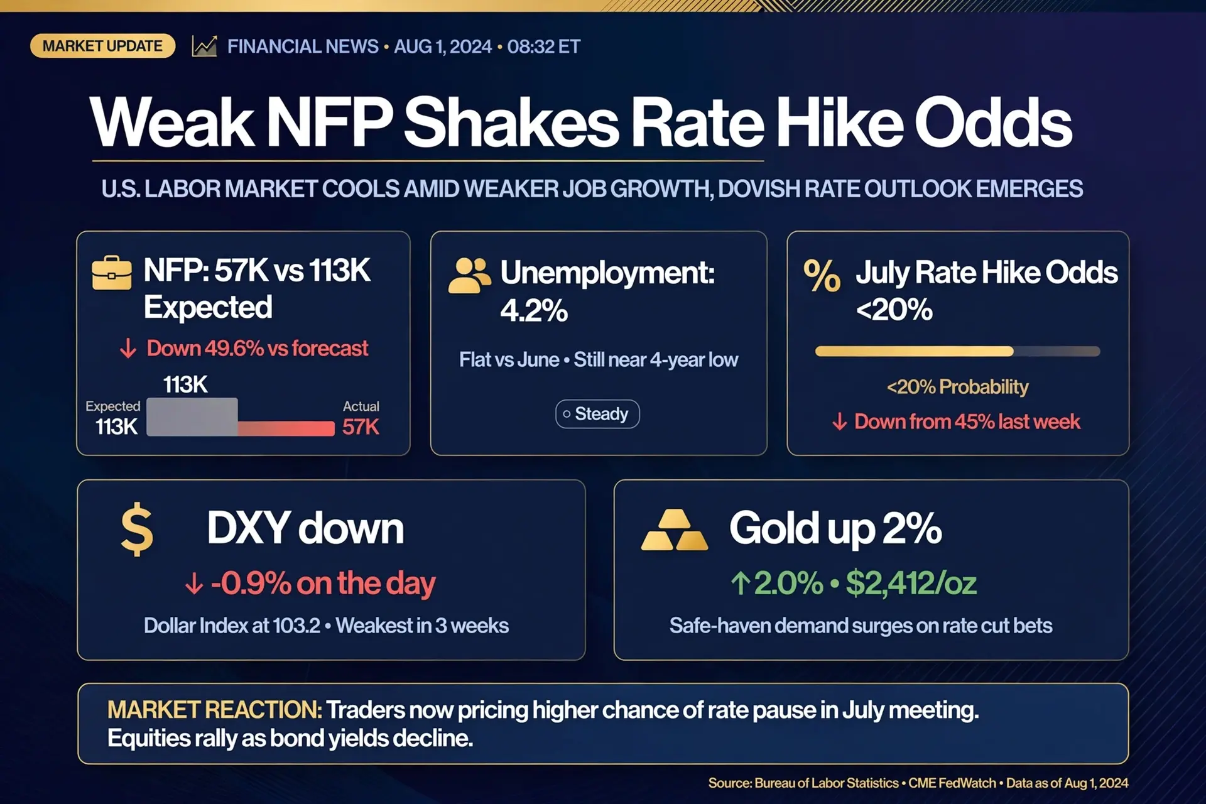Click the green up arrow beside 2.0%
The height and width of the screenshot is (804, 1206).
741,583
